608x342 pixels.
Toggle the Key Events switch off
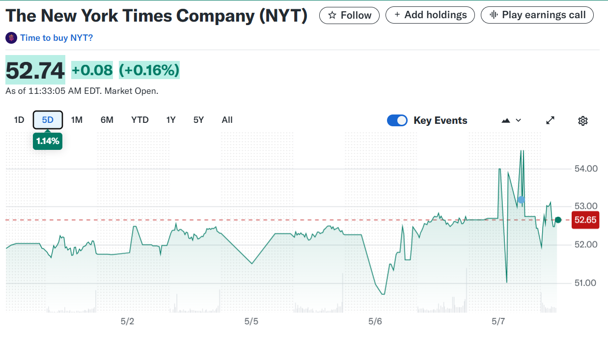point(397,120)
